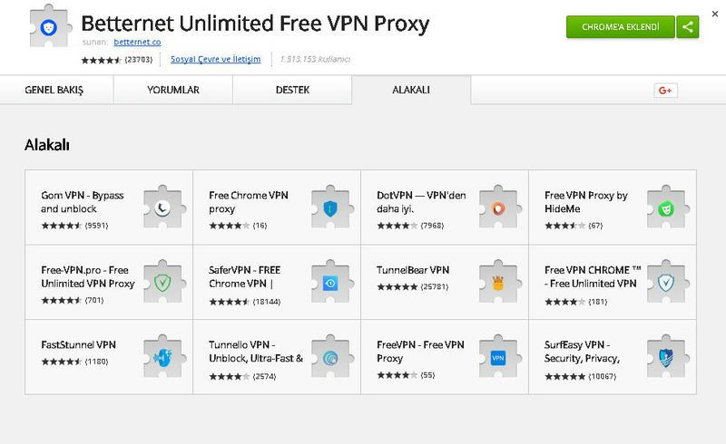Select the blue FreeVPN extension icon
Screen dimensions: 726x444
[x=498, y=357]
